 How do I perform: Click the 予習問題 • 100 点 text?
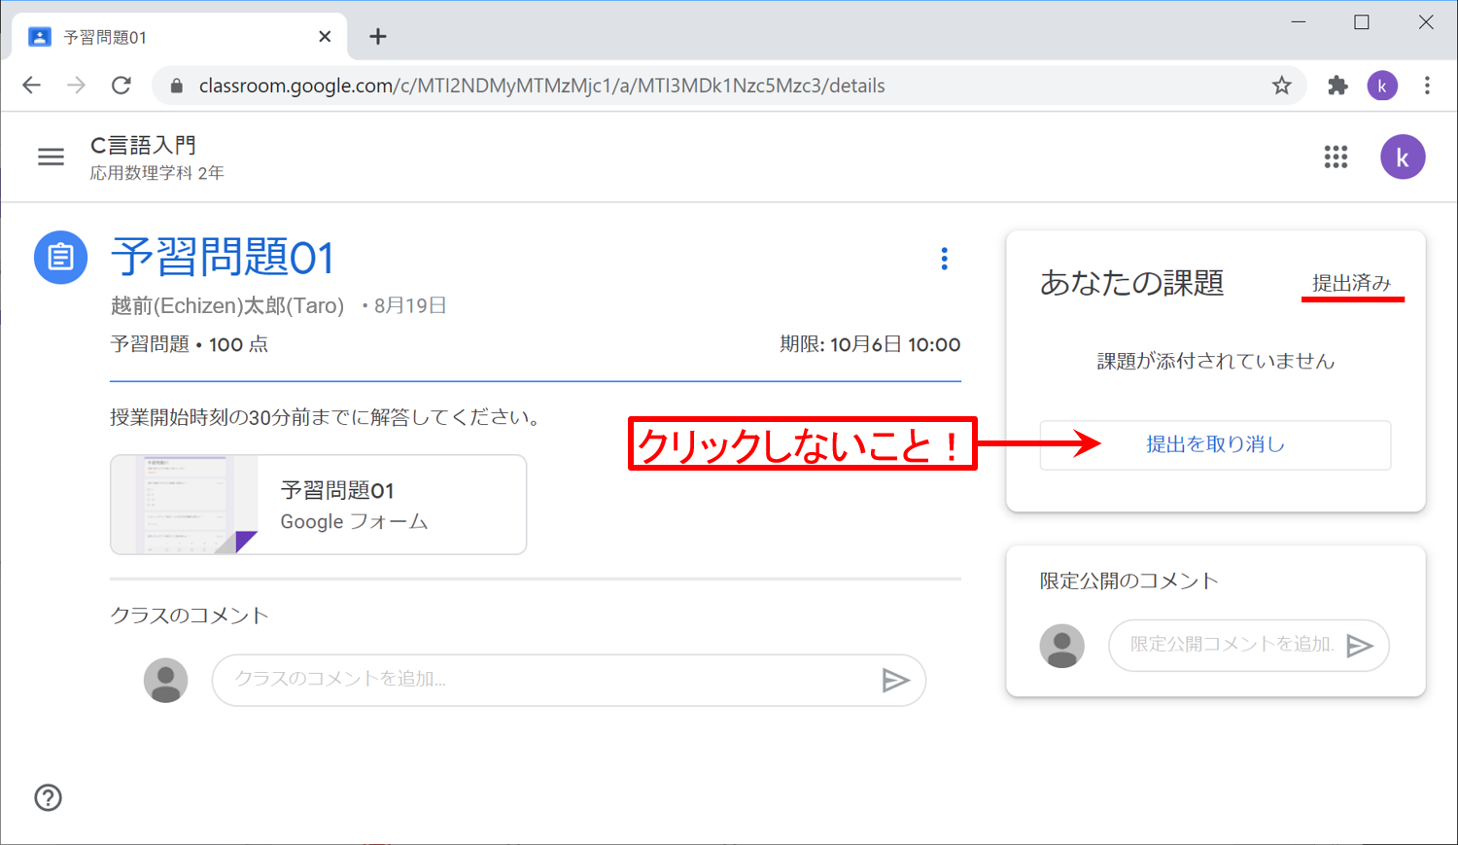coord(190,344)
